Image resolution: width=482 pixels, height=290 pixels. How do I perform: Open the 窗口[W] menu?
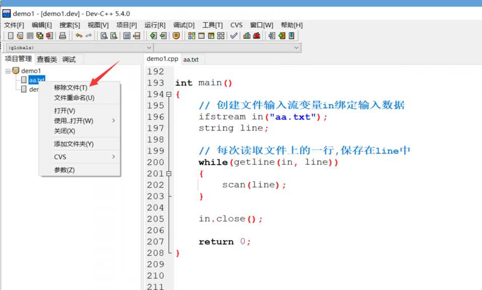tap(262, 25)
